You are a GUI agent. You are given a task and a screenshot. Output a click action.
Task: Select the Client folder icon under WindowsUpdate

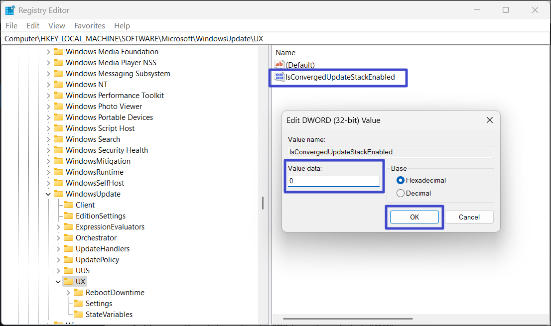coord(68,205)
